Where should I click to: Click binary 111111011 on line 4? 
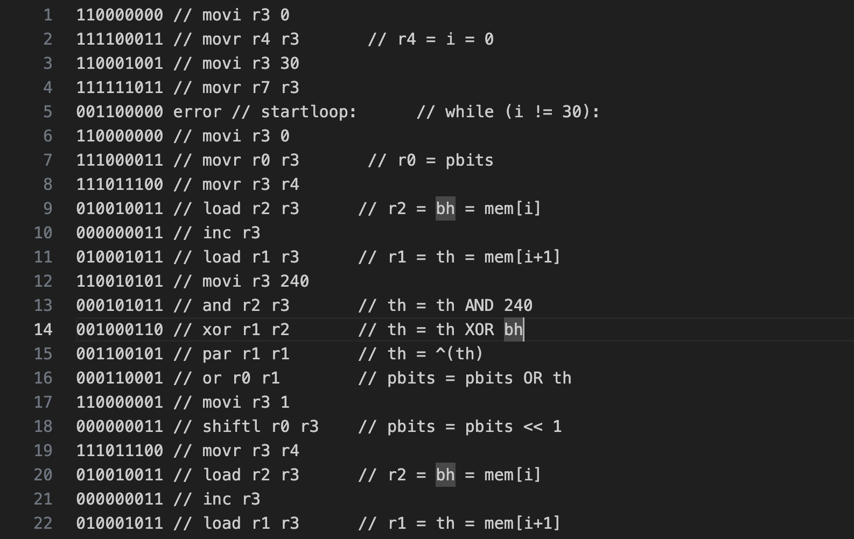(120, 88)
